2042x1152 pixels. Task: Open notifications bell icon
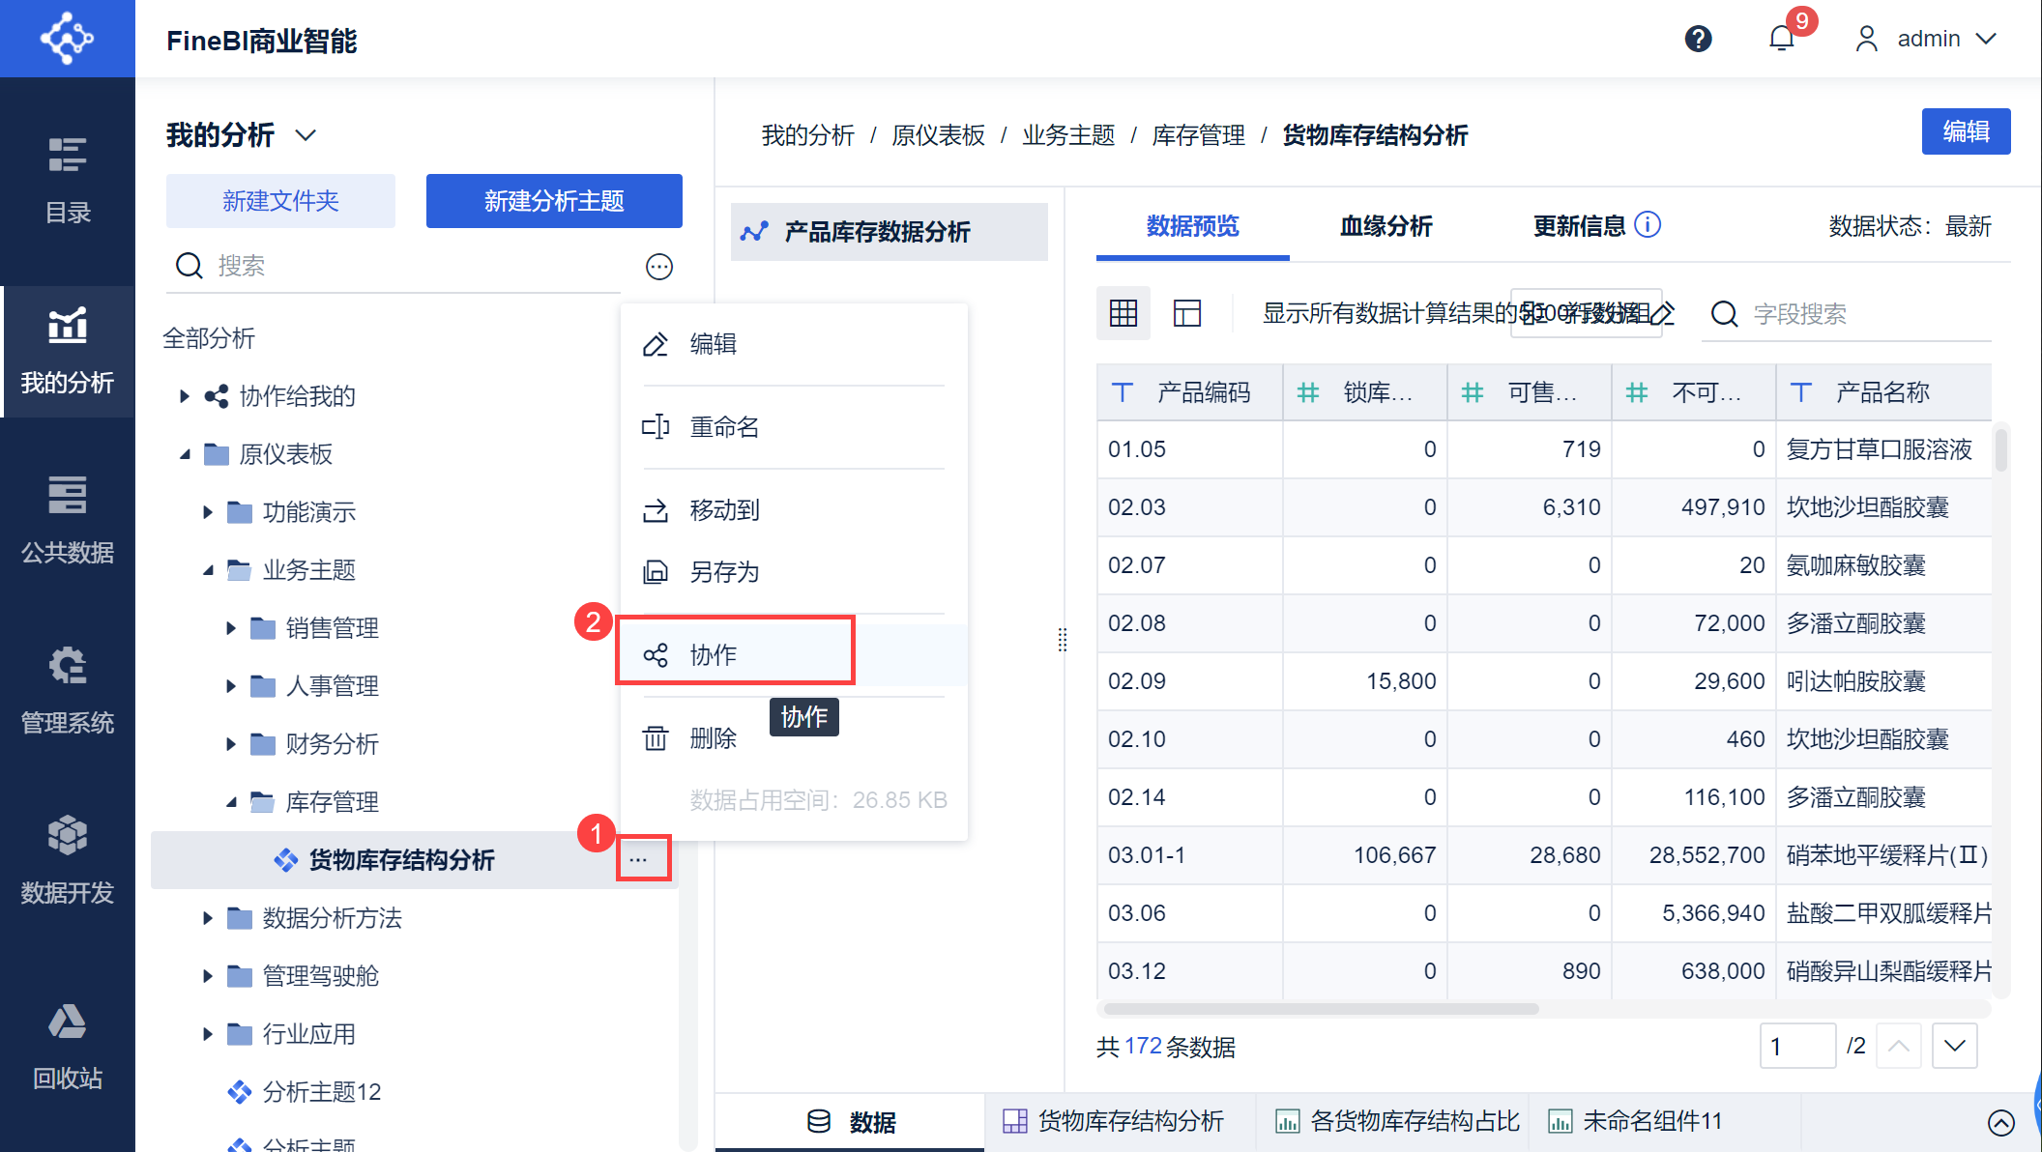click(1781, 39)
